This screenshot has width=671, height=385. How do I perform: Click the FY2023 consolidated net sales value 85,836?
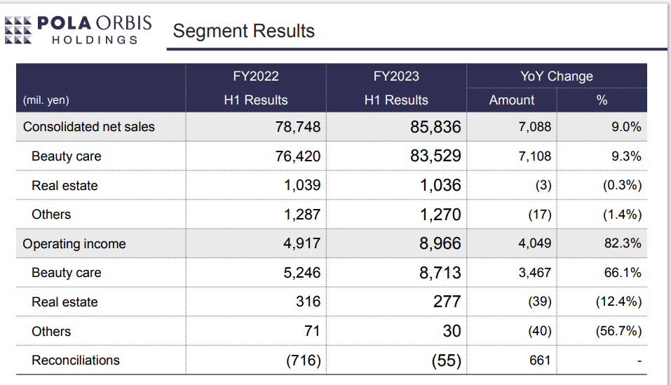tap(435, 127)
